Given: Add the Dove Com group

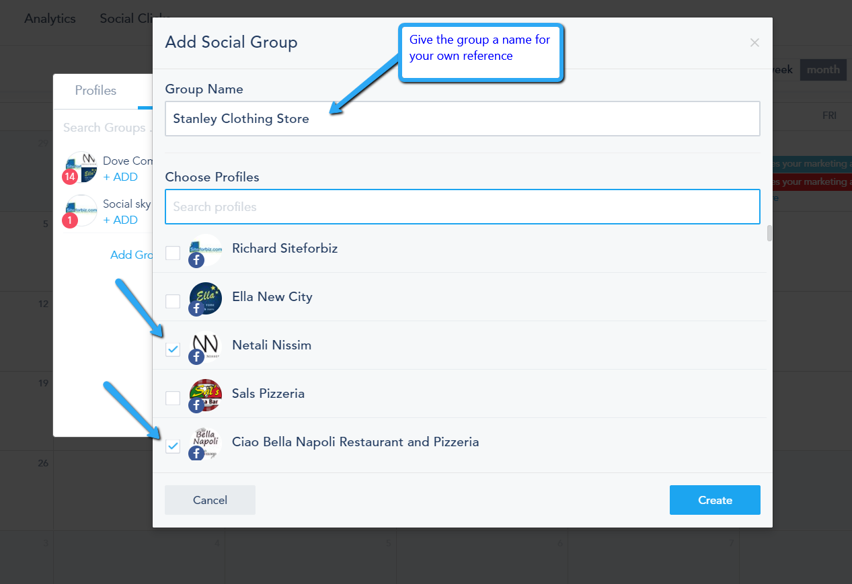Looking at the screenshot, I should (x=120, y=177).
